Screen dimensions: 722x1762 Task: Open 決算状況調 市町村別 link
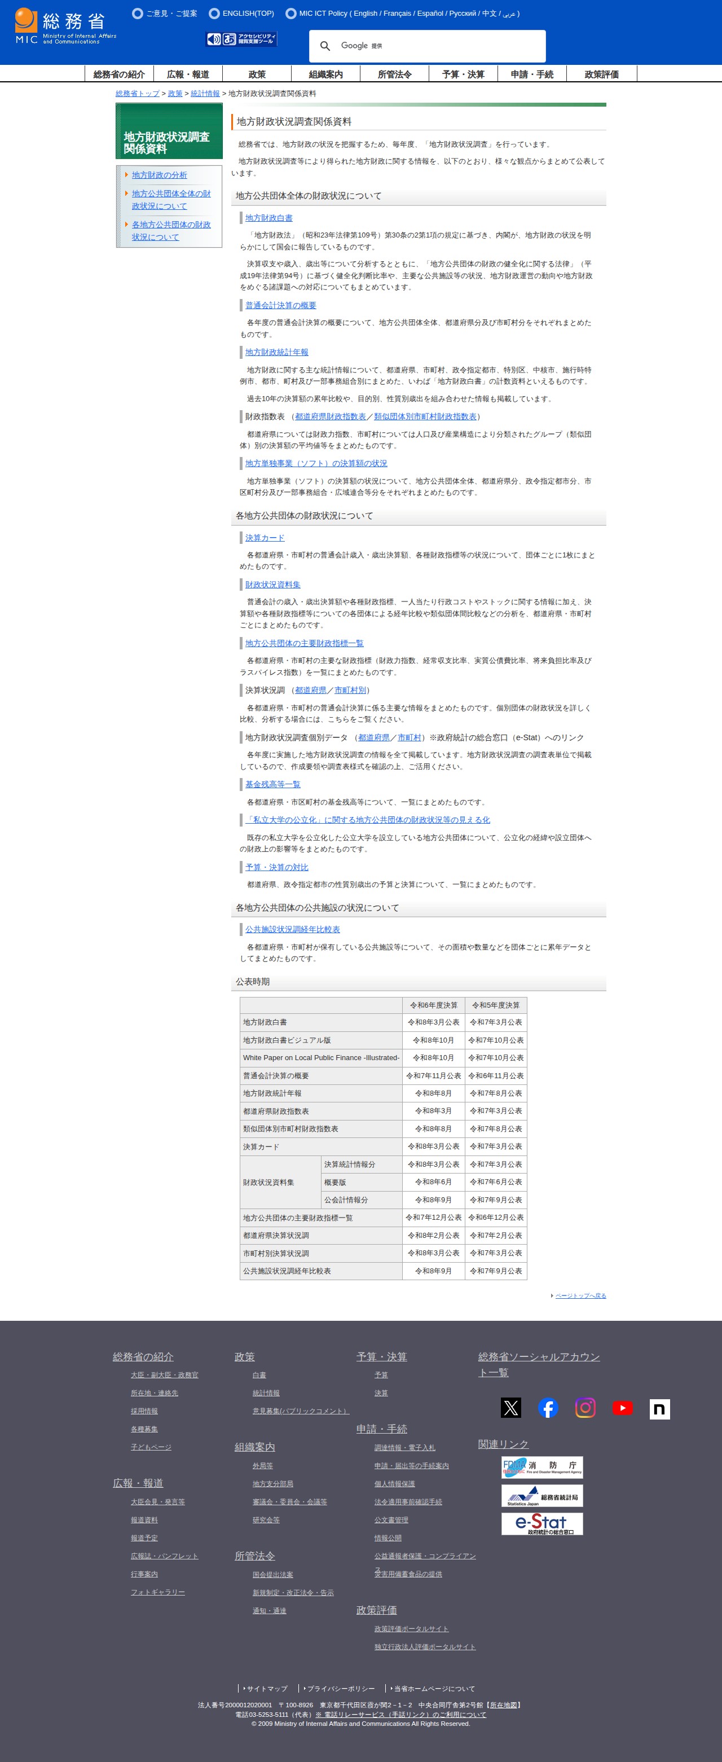coord(350,690)
